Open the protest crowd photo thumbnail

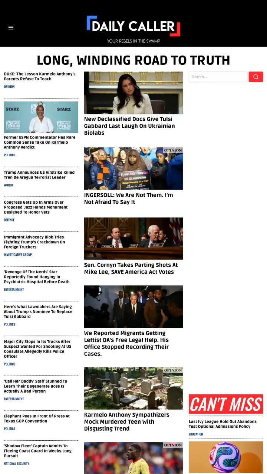pyautogui.click(x=133, y=168)
